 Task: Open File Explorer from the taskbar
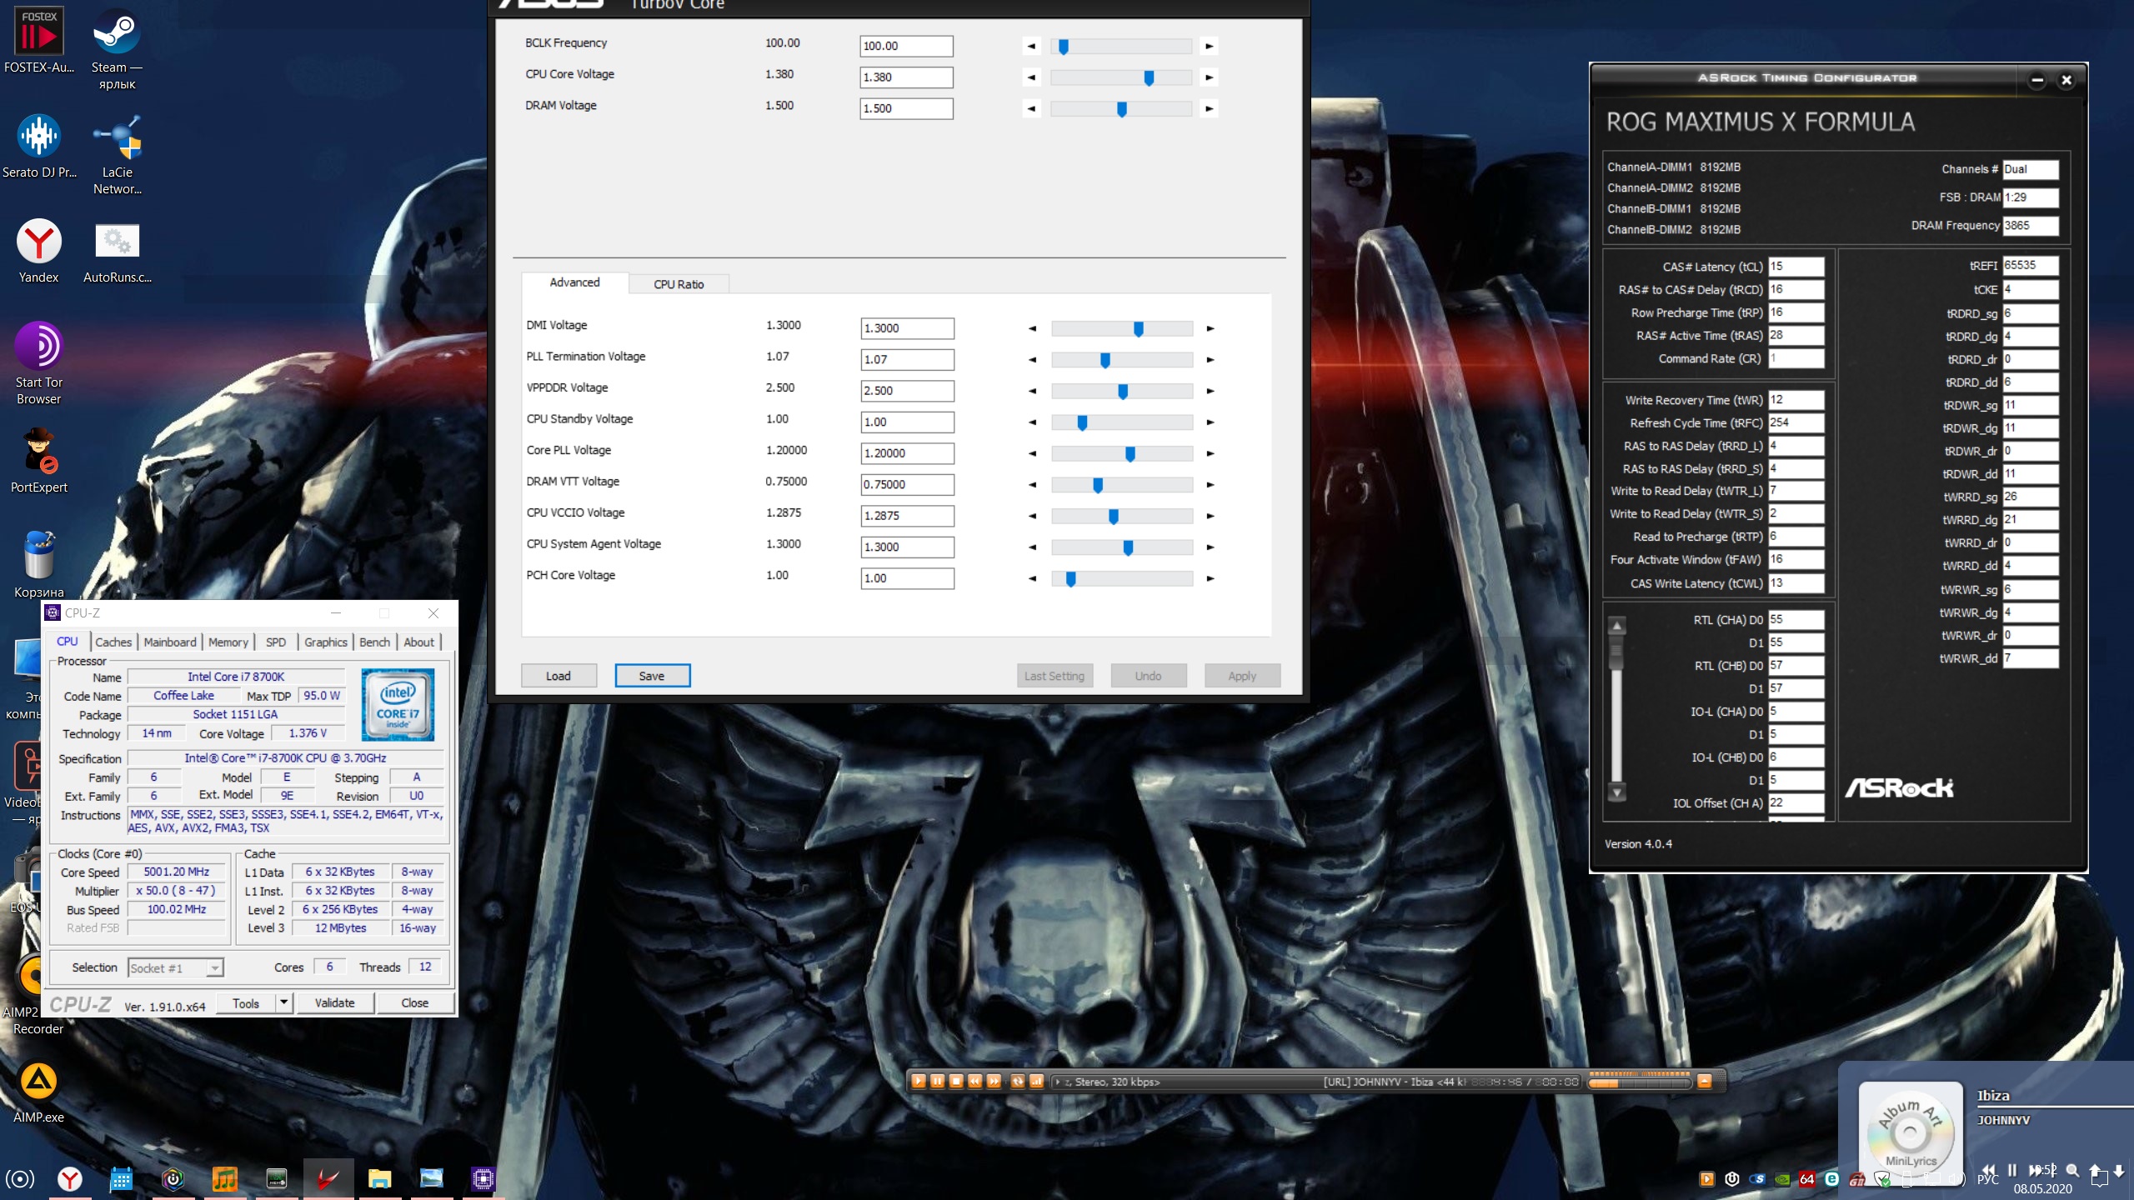380,1178
